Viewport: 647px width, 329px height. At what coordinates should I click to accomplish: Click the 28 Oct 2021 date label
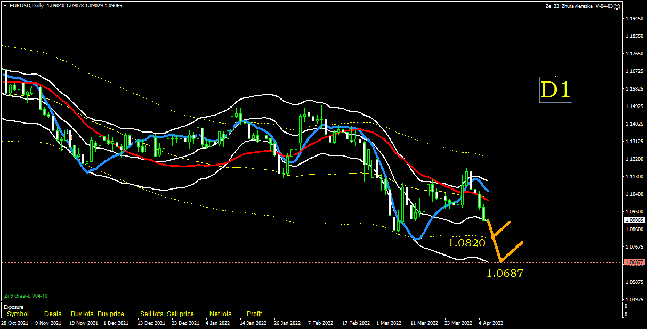pos(14,323)
